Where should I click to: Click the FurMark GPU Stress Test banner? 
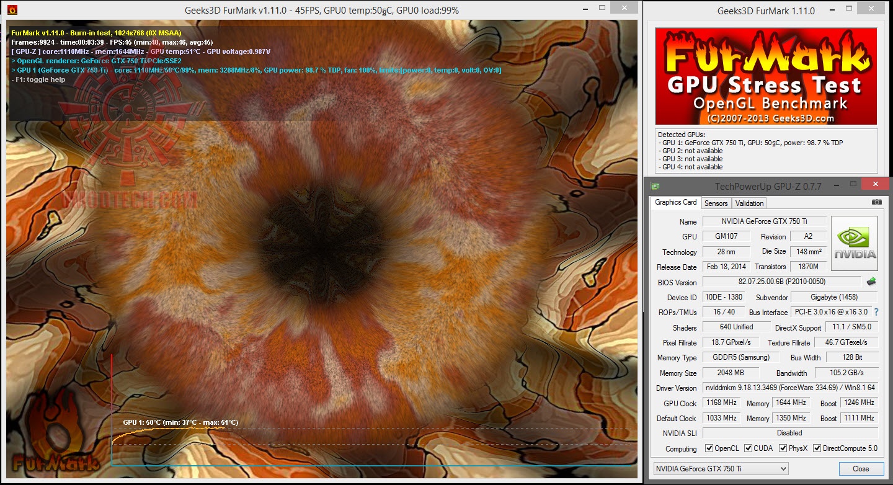[766, 76]
